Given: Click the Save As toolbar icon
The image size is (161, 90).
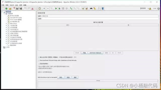Looking at the screenshot, I should coord(21,8).
